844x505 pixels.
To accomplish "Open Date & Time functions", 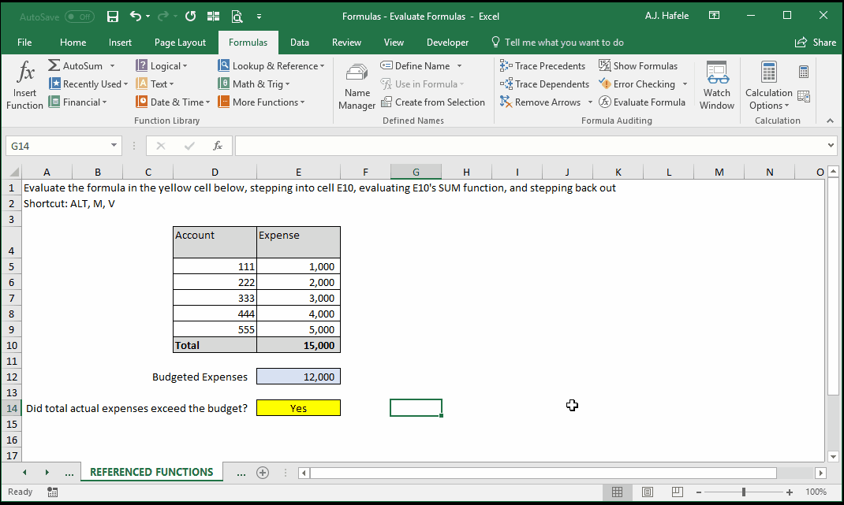I will click(173, 102).
